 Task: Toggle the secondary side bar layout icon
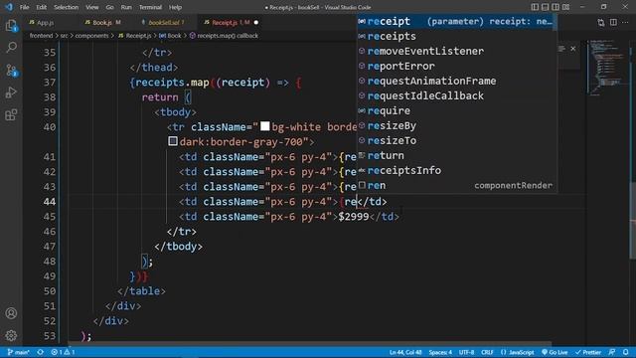(x=556, y=7)
